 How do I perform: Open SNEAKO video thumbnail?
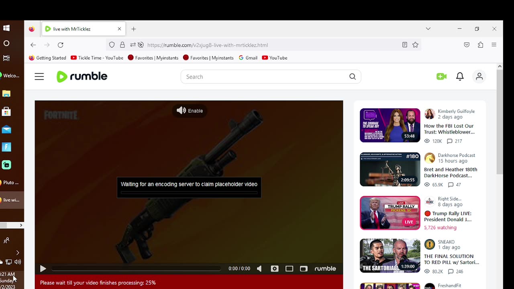(390, 256)
